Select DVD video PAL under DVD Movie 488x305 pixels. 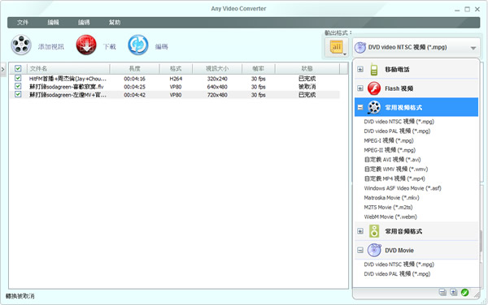click(397, 274)
